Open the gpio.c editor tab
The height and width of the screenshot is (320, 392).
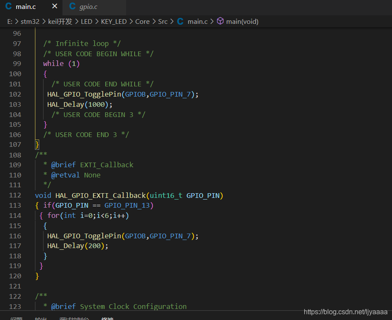pos(94,6)
